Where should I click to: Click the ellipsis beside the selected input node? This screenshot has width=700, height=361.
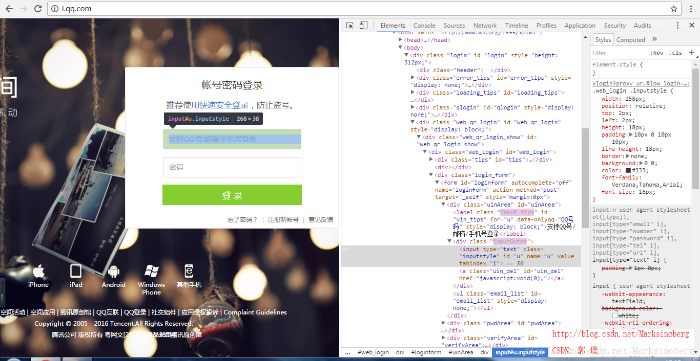pyautogui.click(x=345, y=249)
